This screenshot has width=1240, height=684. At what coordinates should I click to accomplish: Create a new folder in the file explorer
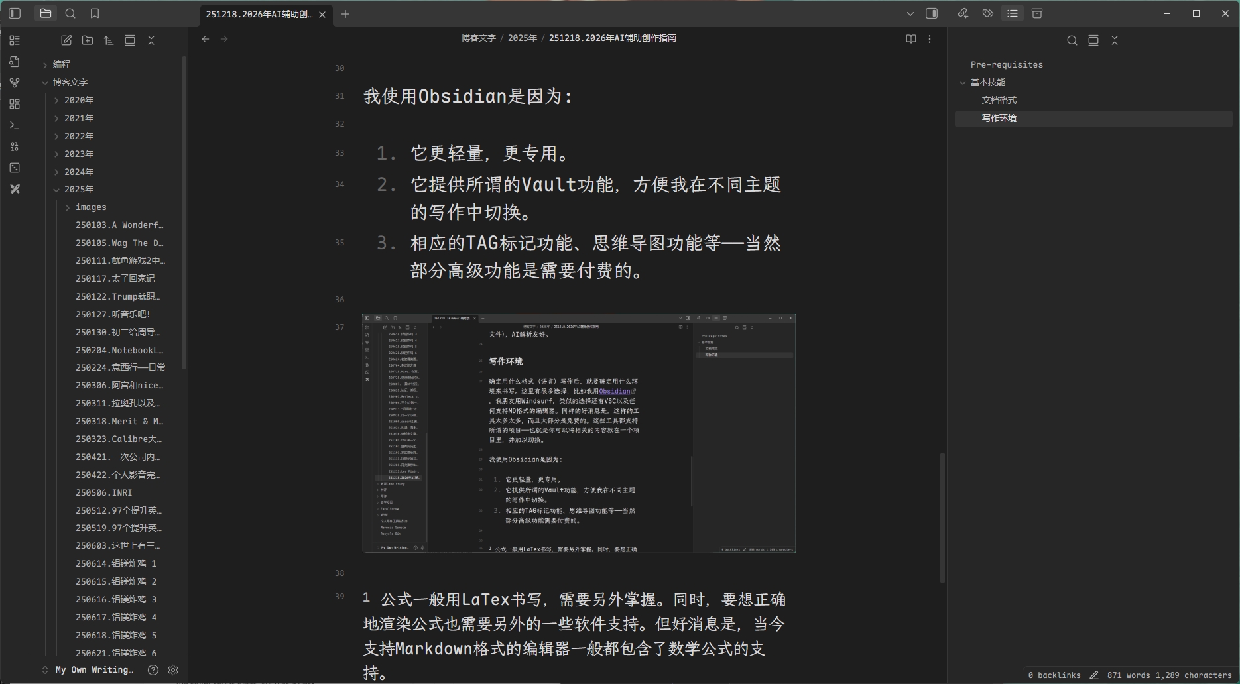(87, 40)
